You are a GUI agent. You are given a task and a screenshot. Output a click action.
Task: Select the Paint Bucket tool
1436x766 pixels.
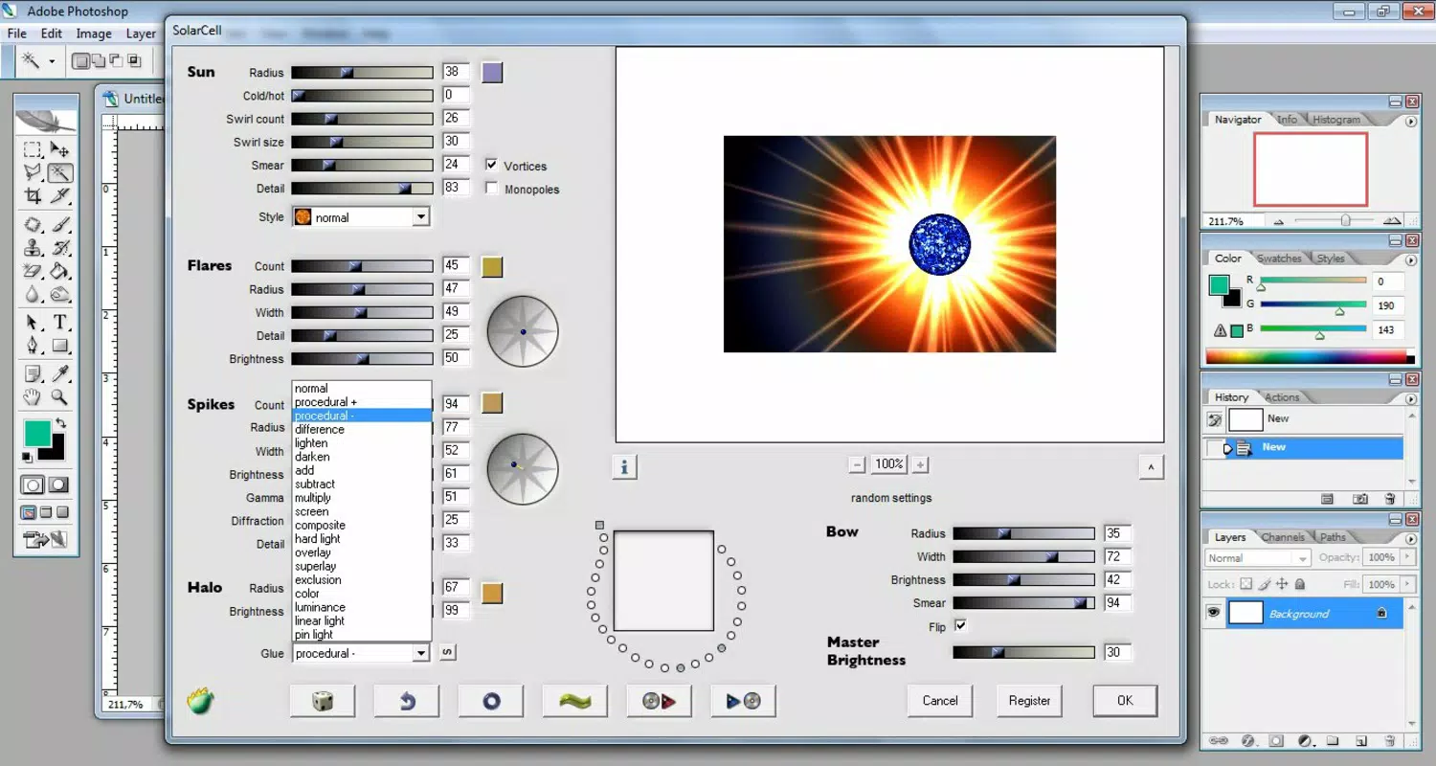click(x=59, y=271)
